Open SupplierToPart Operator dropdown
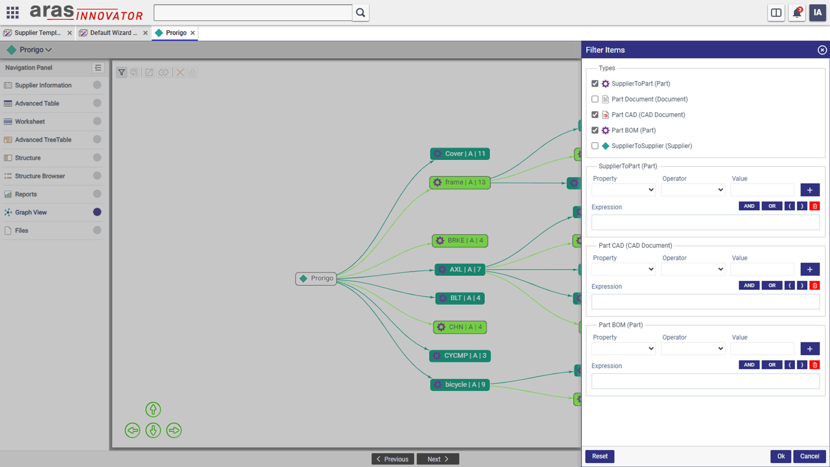830x467 pixels. coord(693,190)
